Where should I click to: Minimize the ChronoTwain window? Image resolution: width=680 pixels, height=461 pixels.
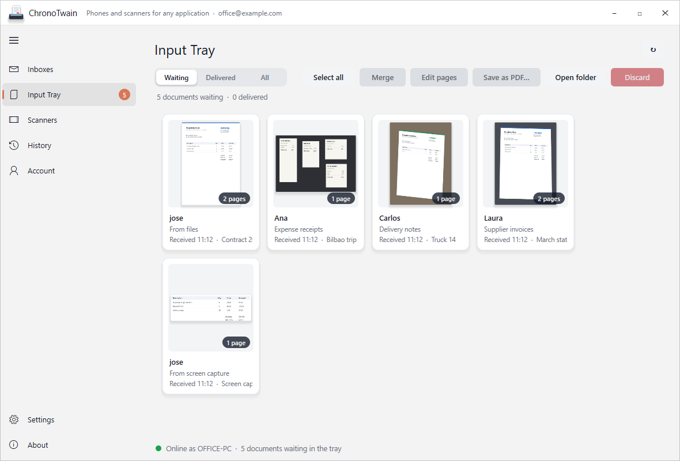point(614,13)
